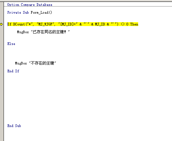Place cursor on Option Compare Database line
This screenshot has height=141, width=172.
(30, 5)
